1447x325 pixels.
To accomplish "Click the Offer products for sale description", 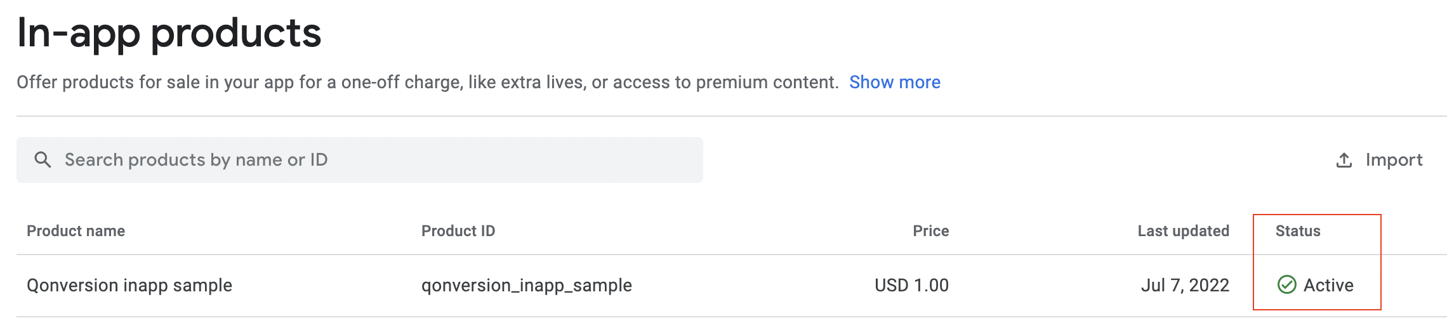I will click(x=427, y=83).
